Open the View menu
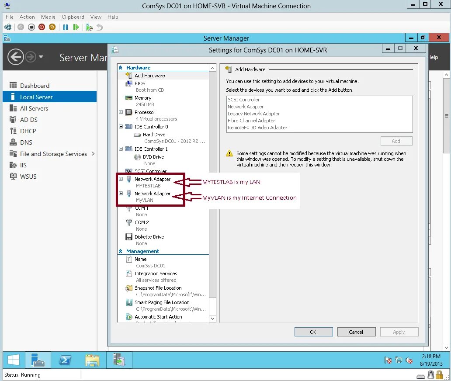Viewport: 451px width, 381px height. (96, 17)
